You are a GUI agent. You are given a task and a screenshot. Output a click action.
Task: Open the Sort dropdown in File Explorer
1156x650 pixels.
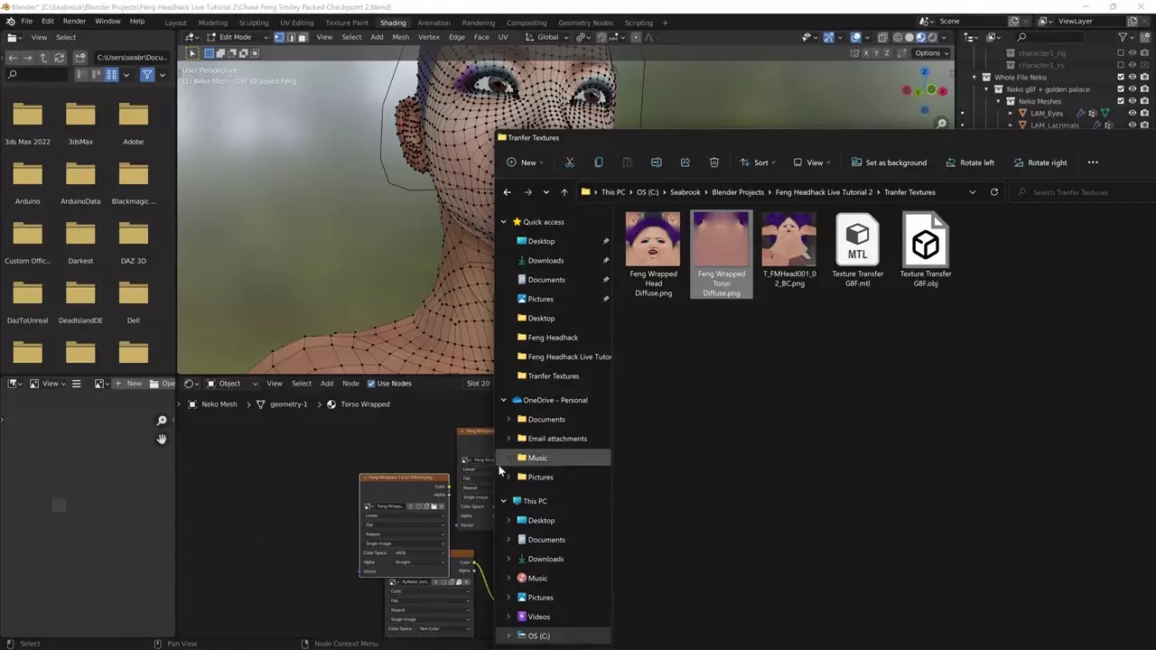click(x=760, y=162)
